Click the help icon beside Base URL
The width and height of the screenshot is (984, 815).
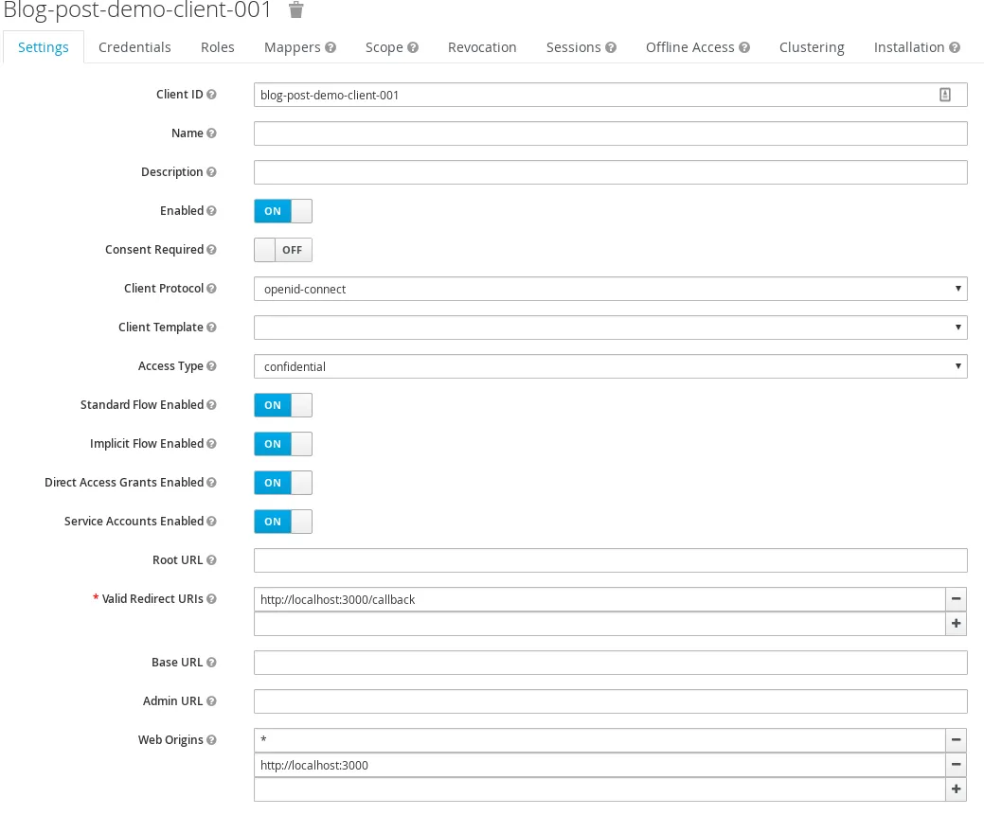pyautogui.click(x=211, y=663)
